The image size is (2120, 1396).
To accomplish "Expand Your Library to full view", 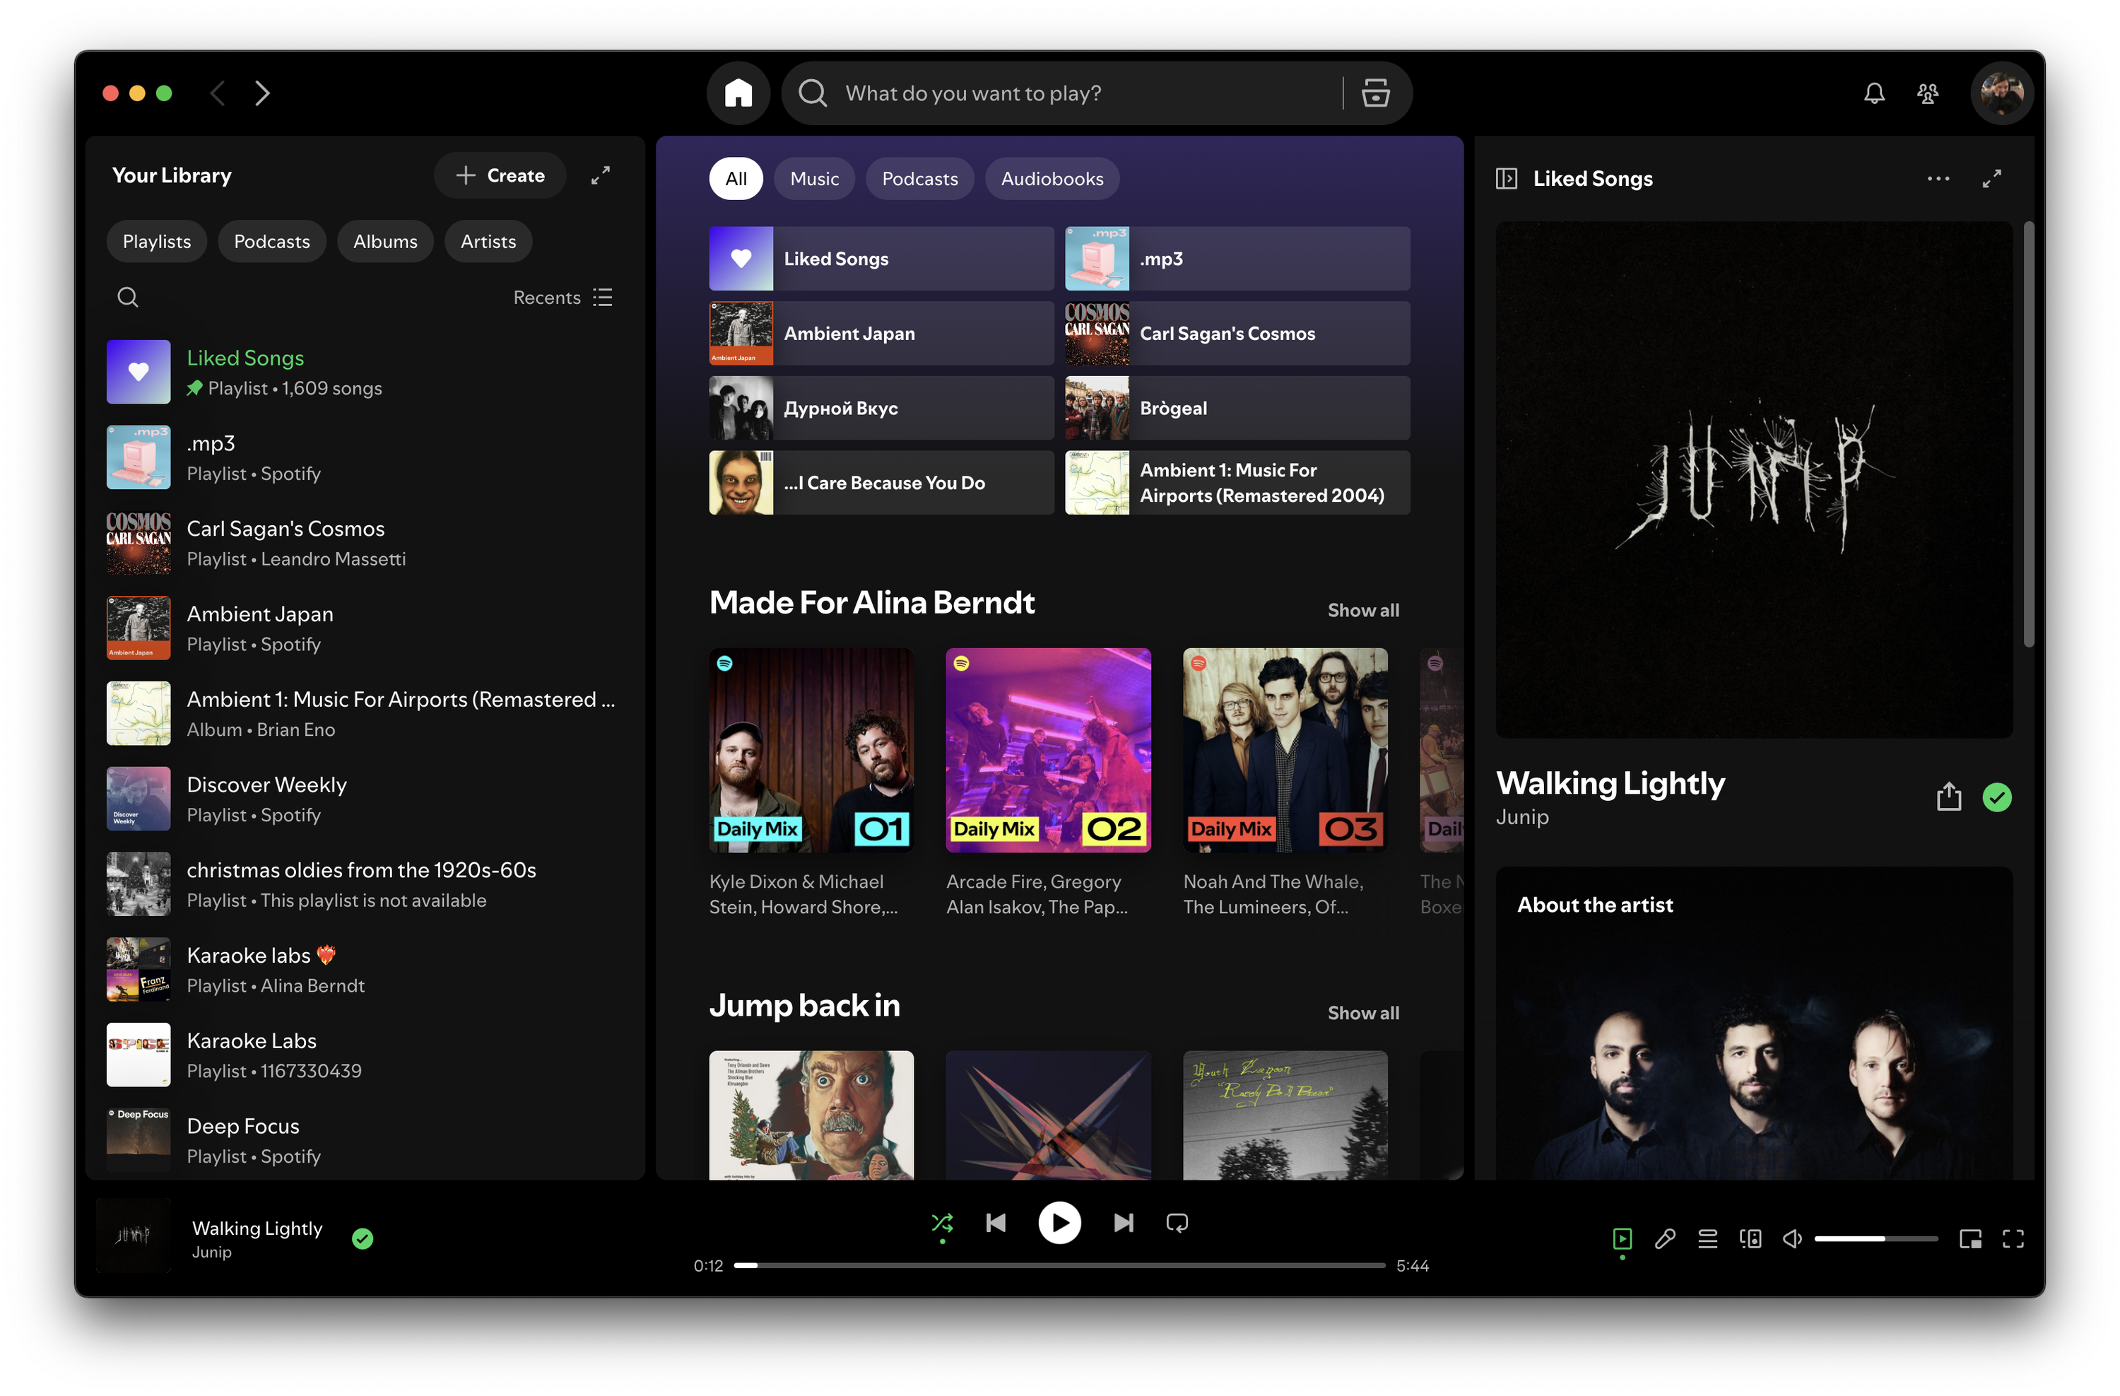I will tap(601, 175).
